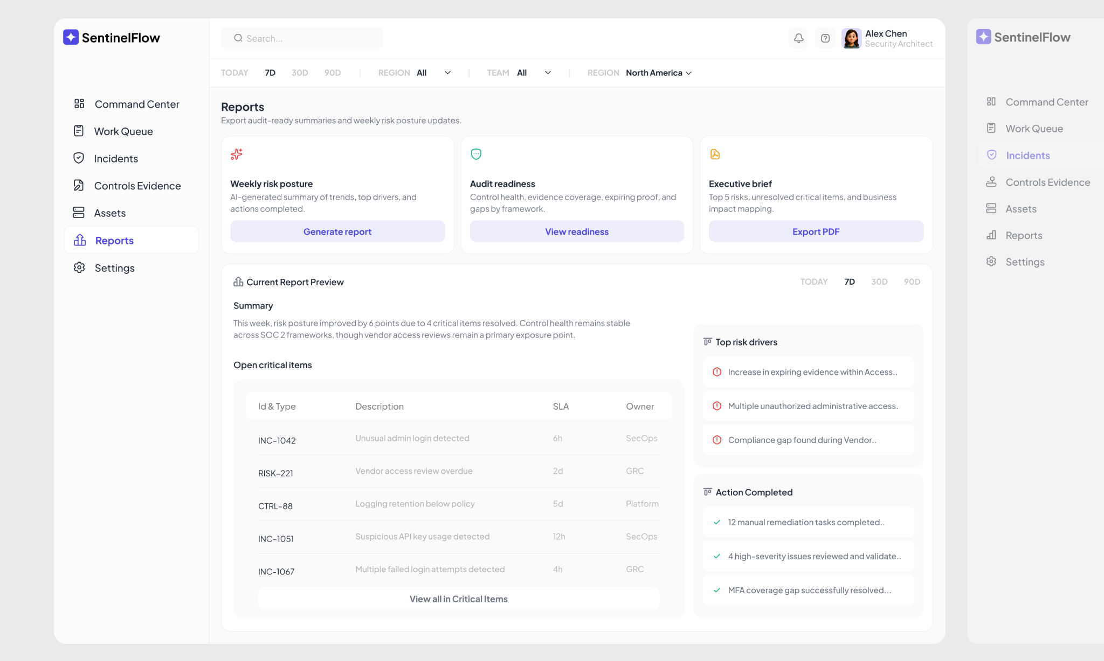Click the Audit readiness shield icon
Viewport: 1104px width, 661px height.
[x=476, y=154]
